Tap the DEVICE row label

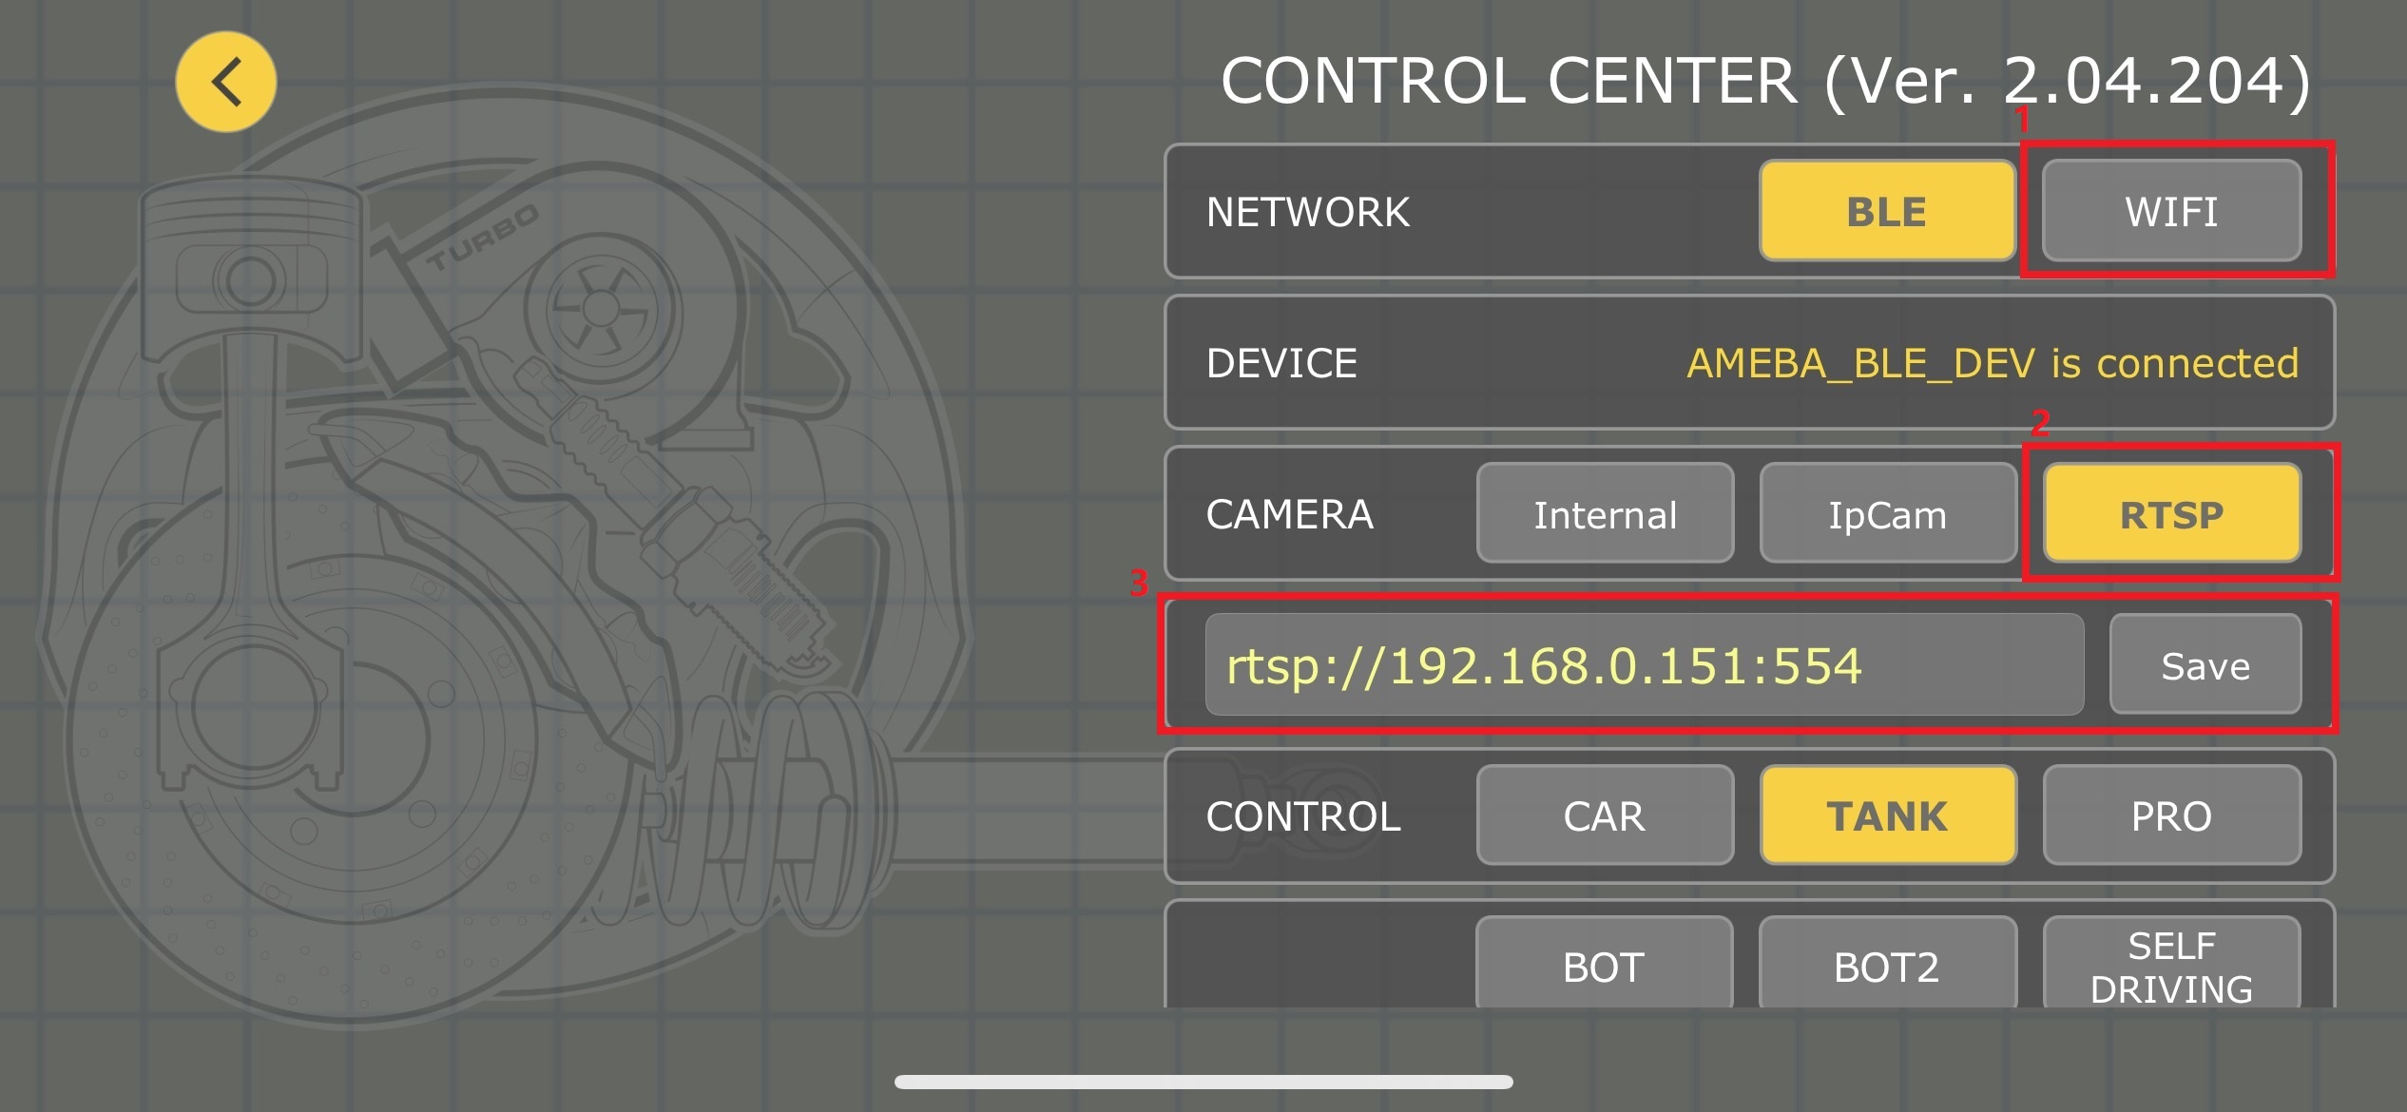[x=1281, y=363]
